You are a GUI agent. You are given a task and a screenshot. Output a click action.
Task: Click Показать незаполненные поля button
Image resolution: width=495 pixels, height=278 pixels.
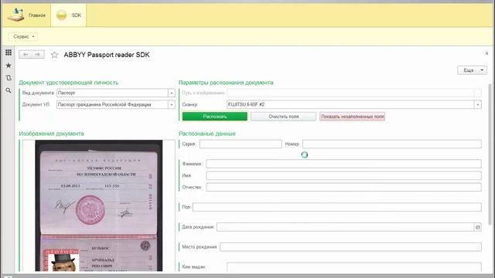click(x=353, y=117)
